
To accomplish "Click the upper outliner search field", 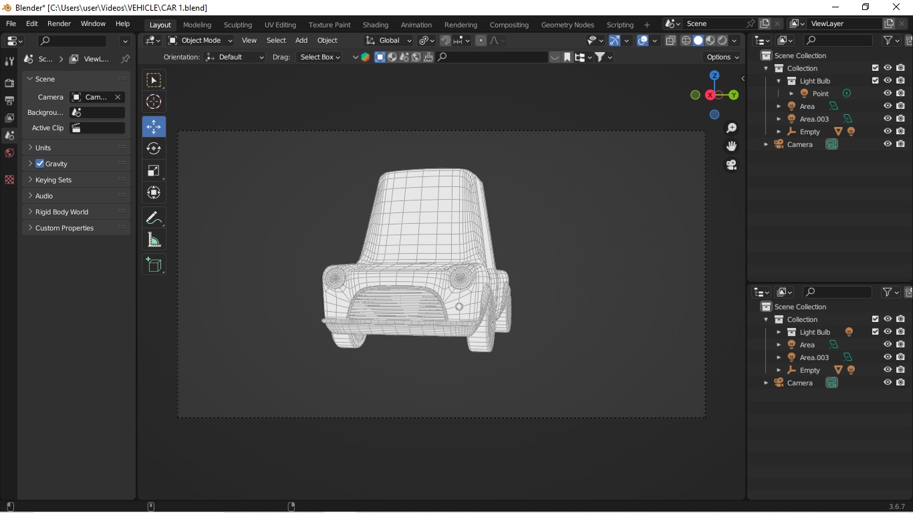I will 838,41.
